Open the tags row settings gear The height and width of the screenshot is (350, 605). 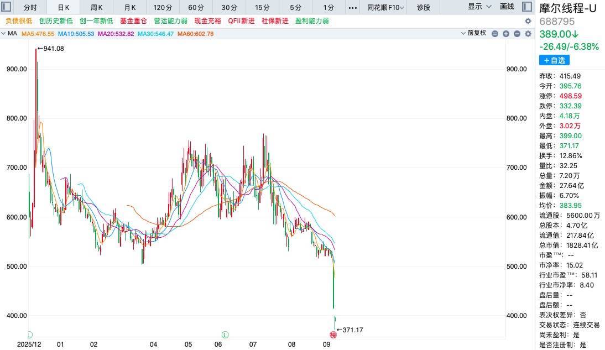coord(528,21)
